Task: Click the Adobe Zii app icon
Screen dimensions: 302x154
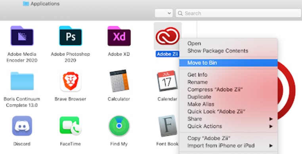Action: pos(168,36)
